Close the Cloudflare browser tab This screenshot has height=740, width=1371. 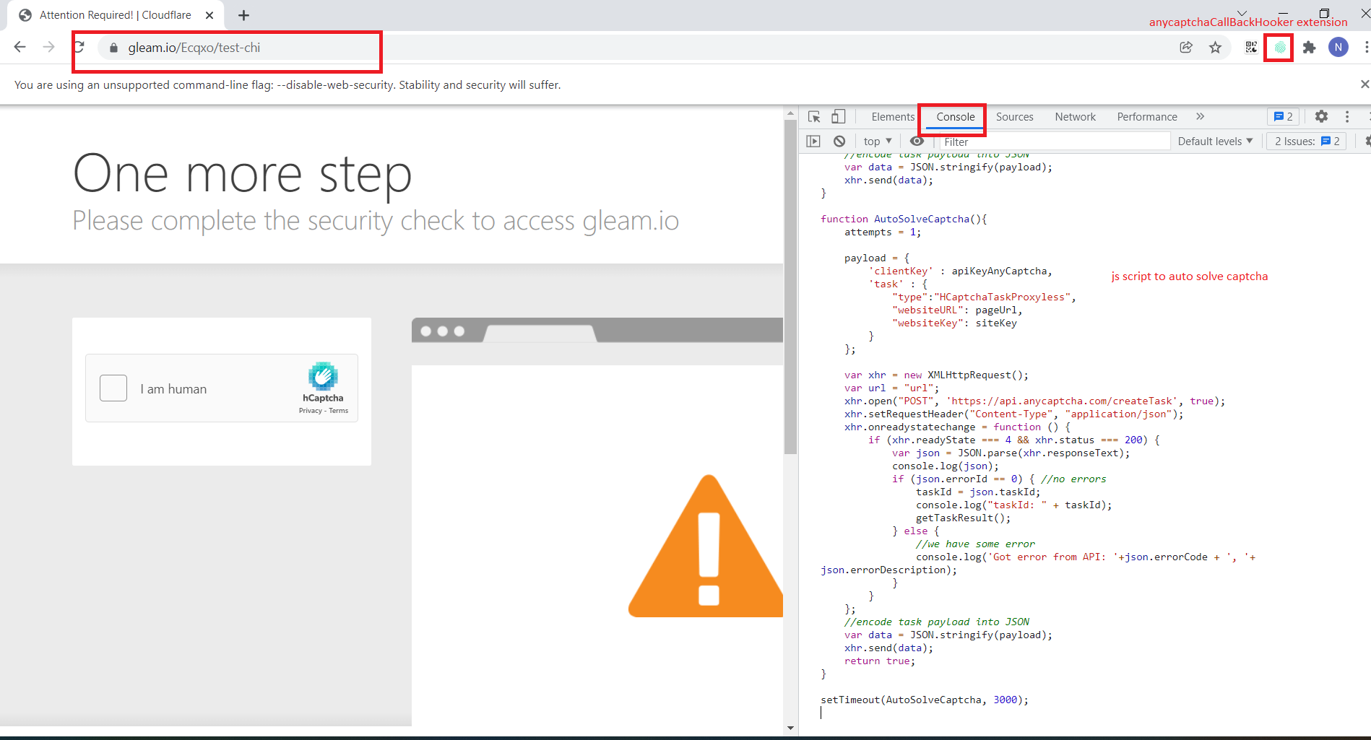coord(209,15)
